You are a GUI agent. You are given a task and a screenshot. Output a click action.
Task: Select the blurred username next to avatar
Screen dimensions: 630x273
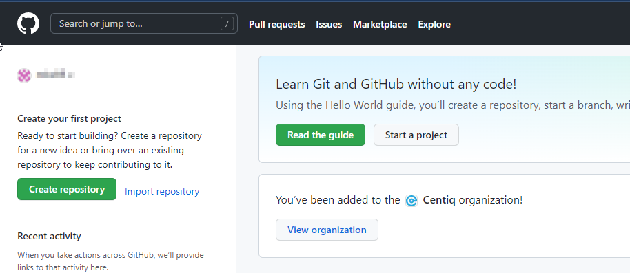[x=56, y=74]
